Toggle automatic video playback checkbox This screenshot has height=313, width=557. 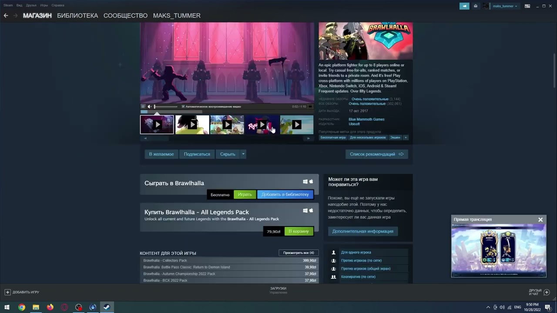(x=183, y=107)
